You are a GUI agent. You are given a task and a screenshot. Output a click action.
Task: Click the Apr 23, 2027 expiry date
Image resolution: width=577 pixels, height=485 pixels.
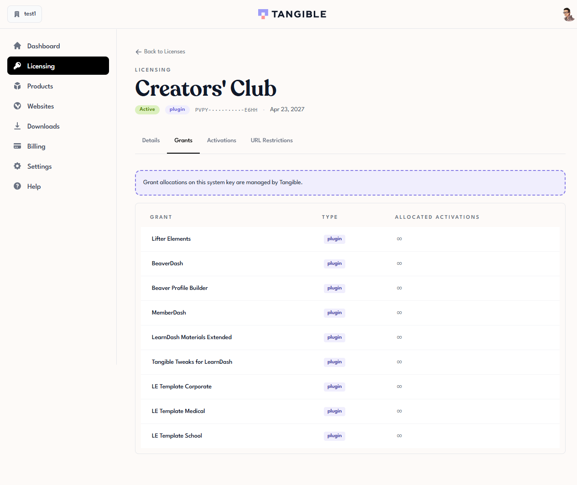[x=287, y=109]
